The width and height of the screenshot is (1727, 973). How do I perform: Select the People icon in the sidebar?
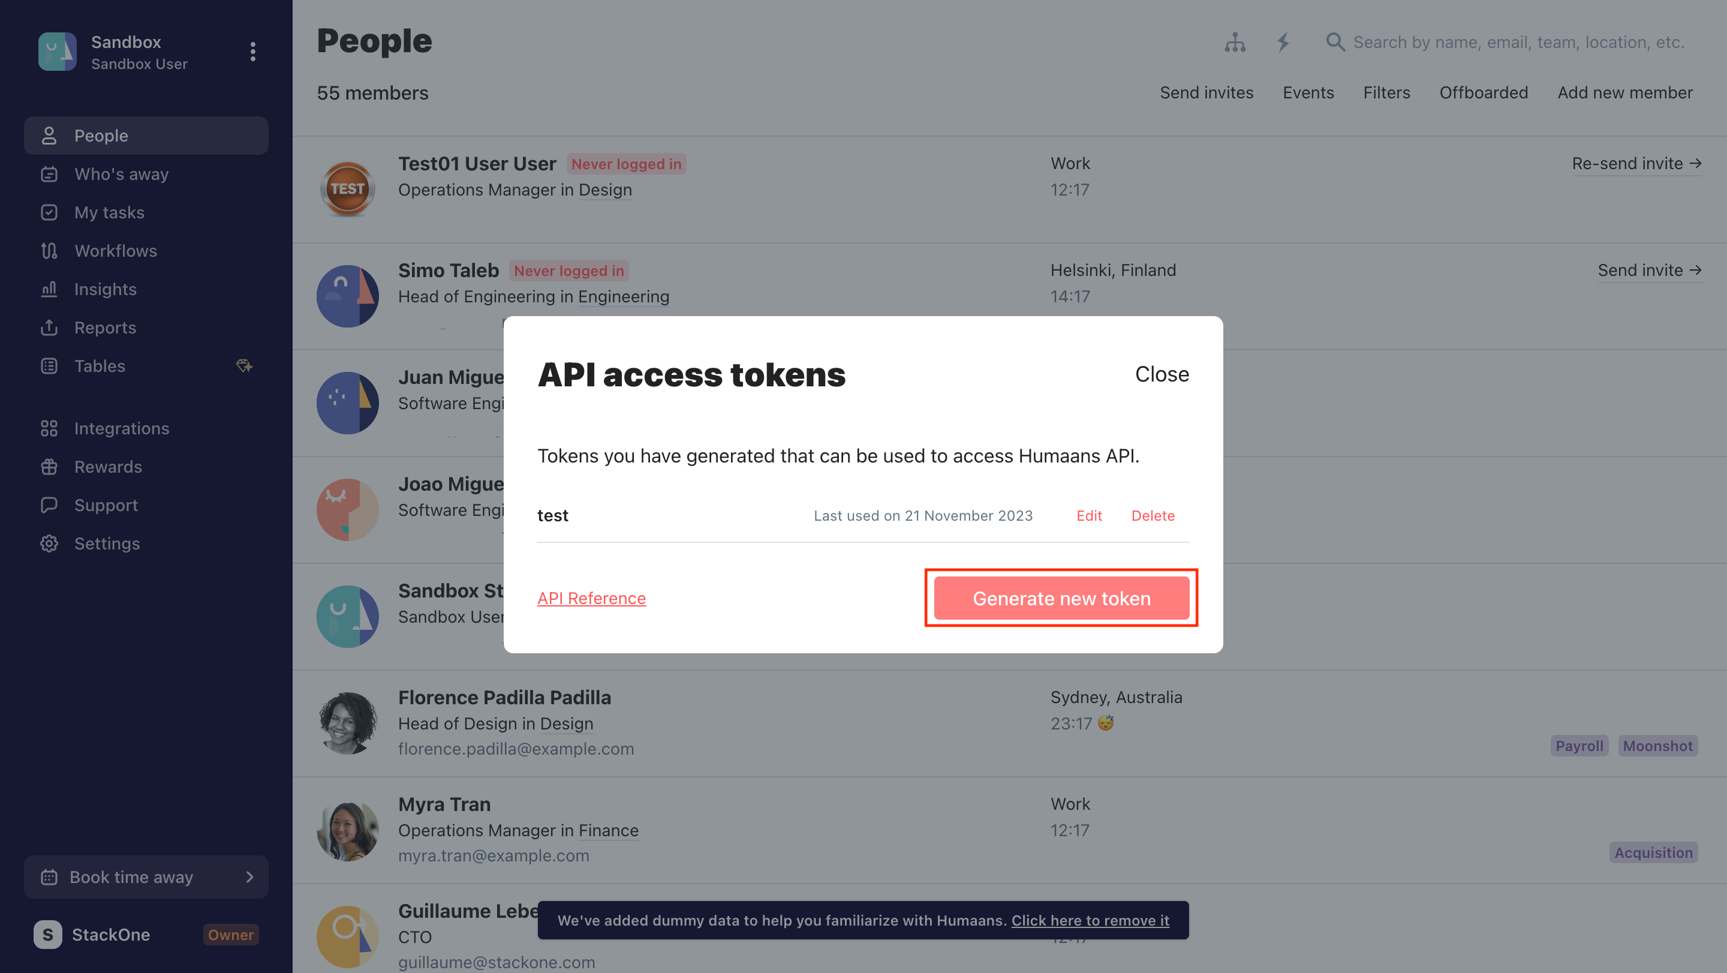click(49, 135)
